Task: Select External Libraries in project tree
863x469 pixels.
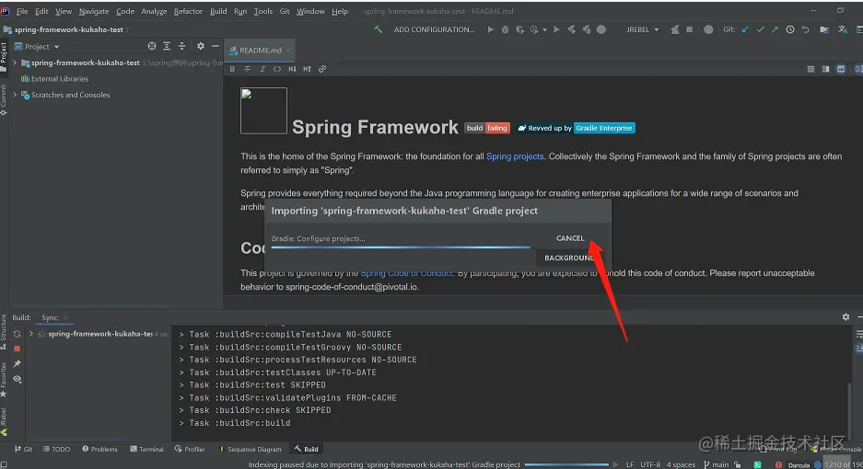Action: coord(54,78)
